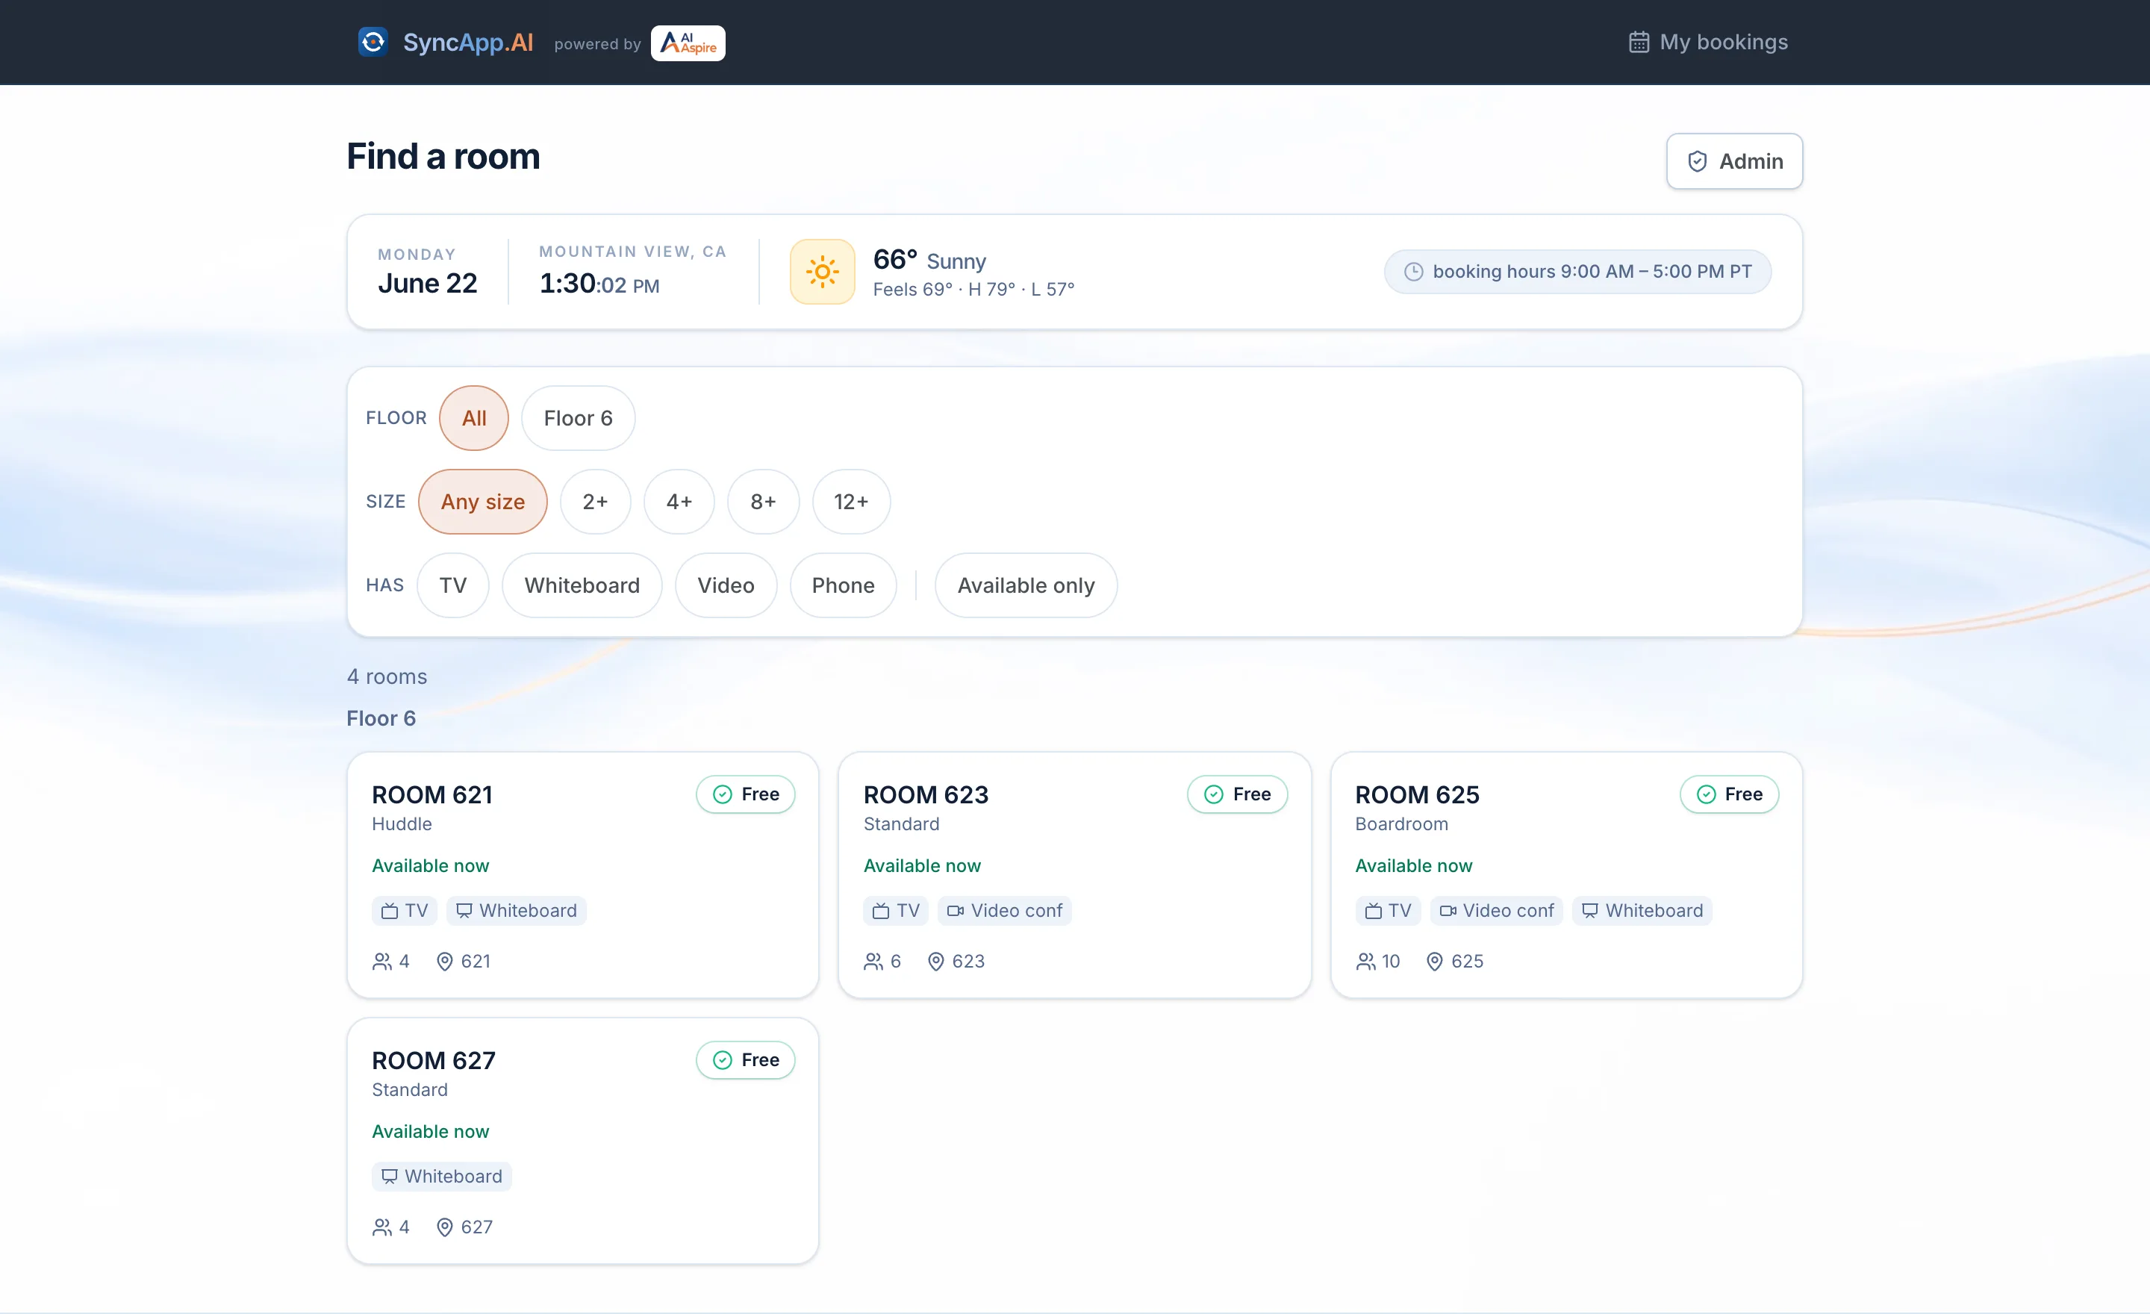Click the capacity people icon in Room 625

click(x=1365, y=962)
